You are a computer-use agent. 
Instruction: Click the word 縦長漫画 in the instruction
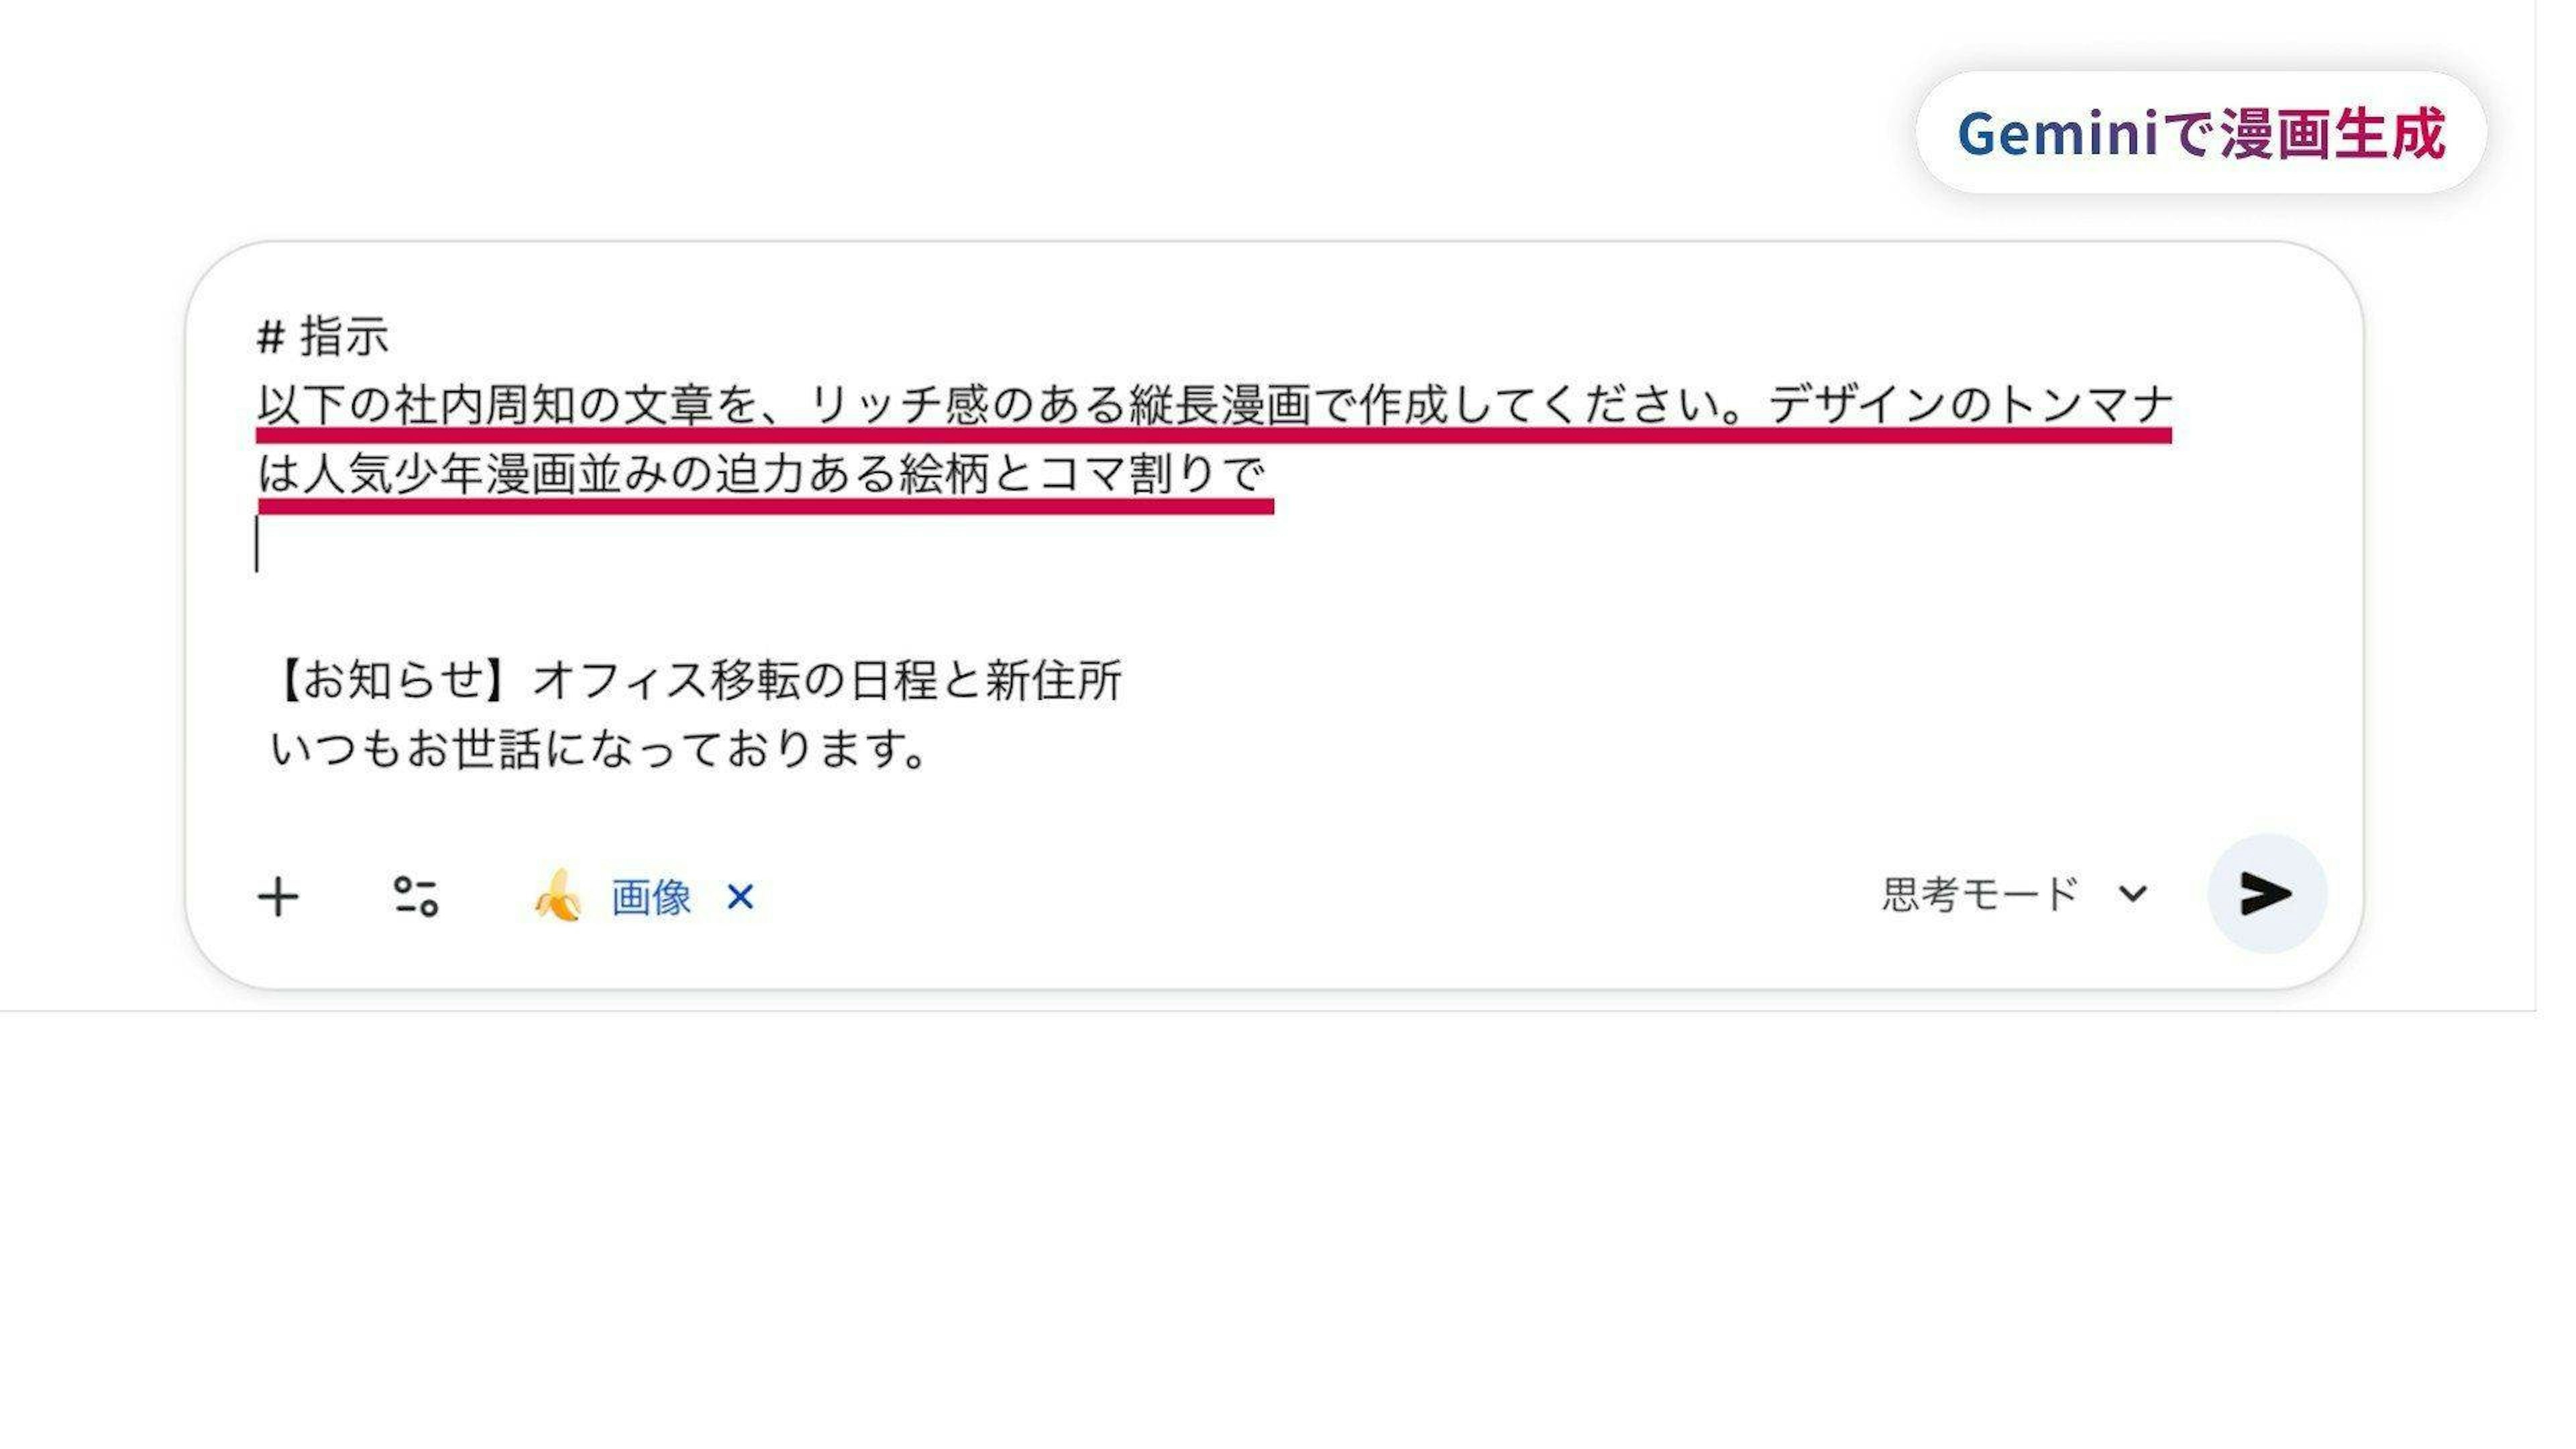coord(1220,405)
